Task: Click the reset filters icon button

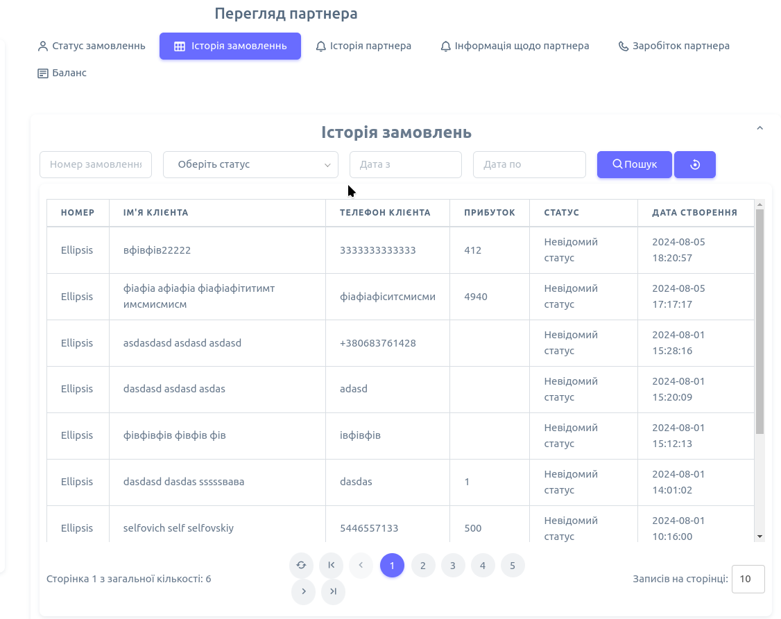Action: click(694, 165)
